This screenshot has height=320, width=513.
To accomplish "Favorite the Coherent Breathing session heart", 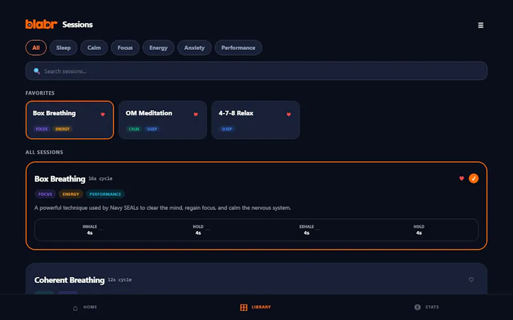I will coord(471,280).
